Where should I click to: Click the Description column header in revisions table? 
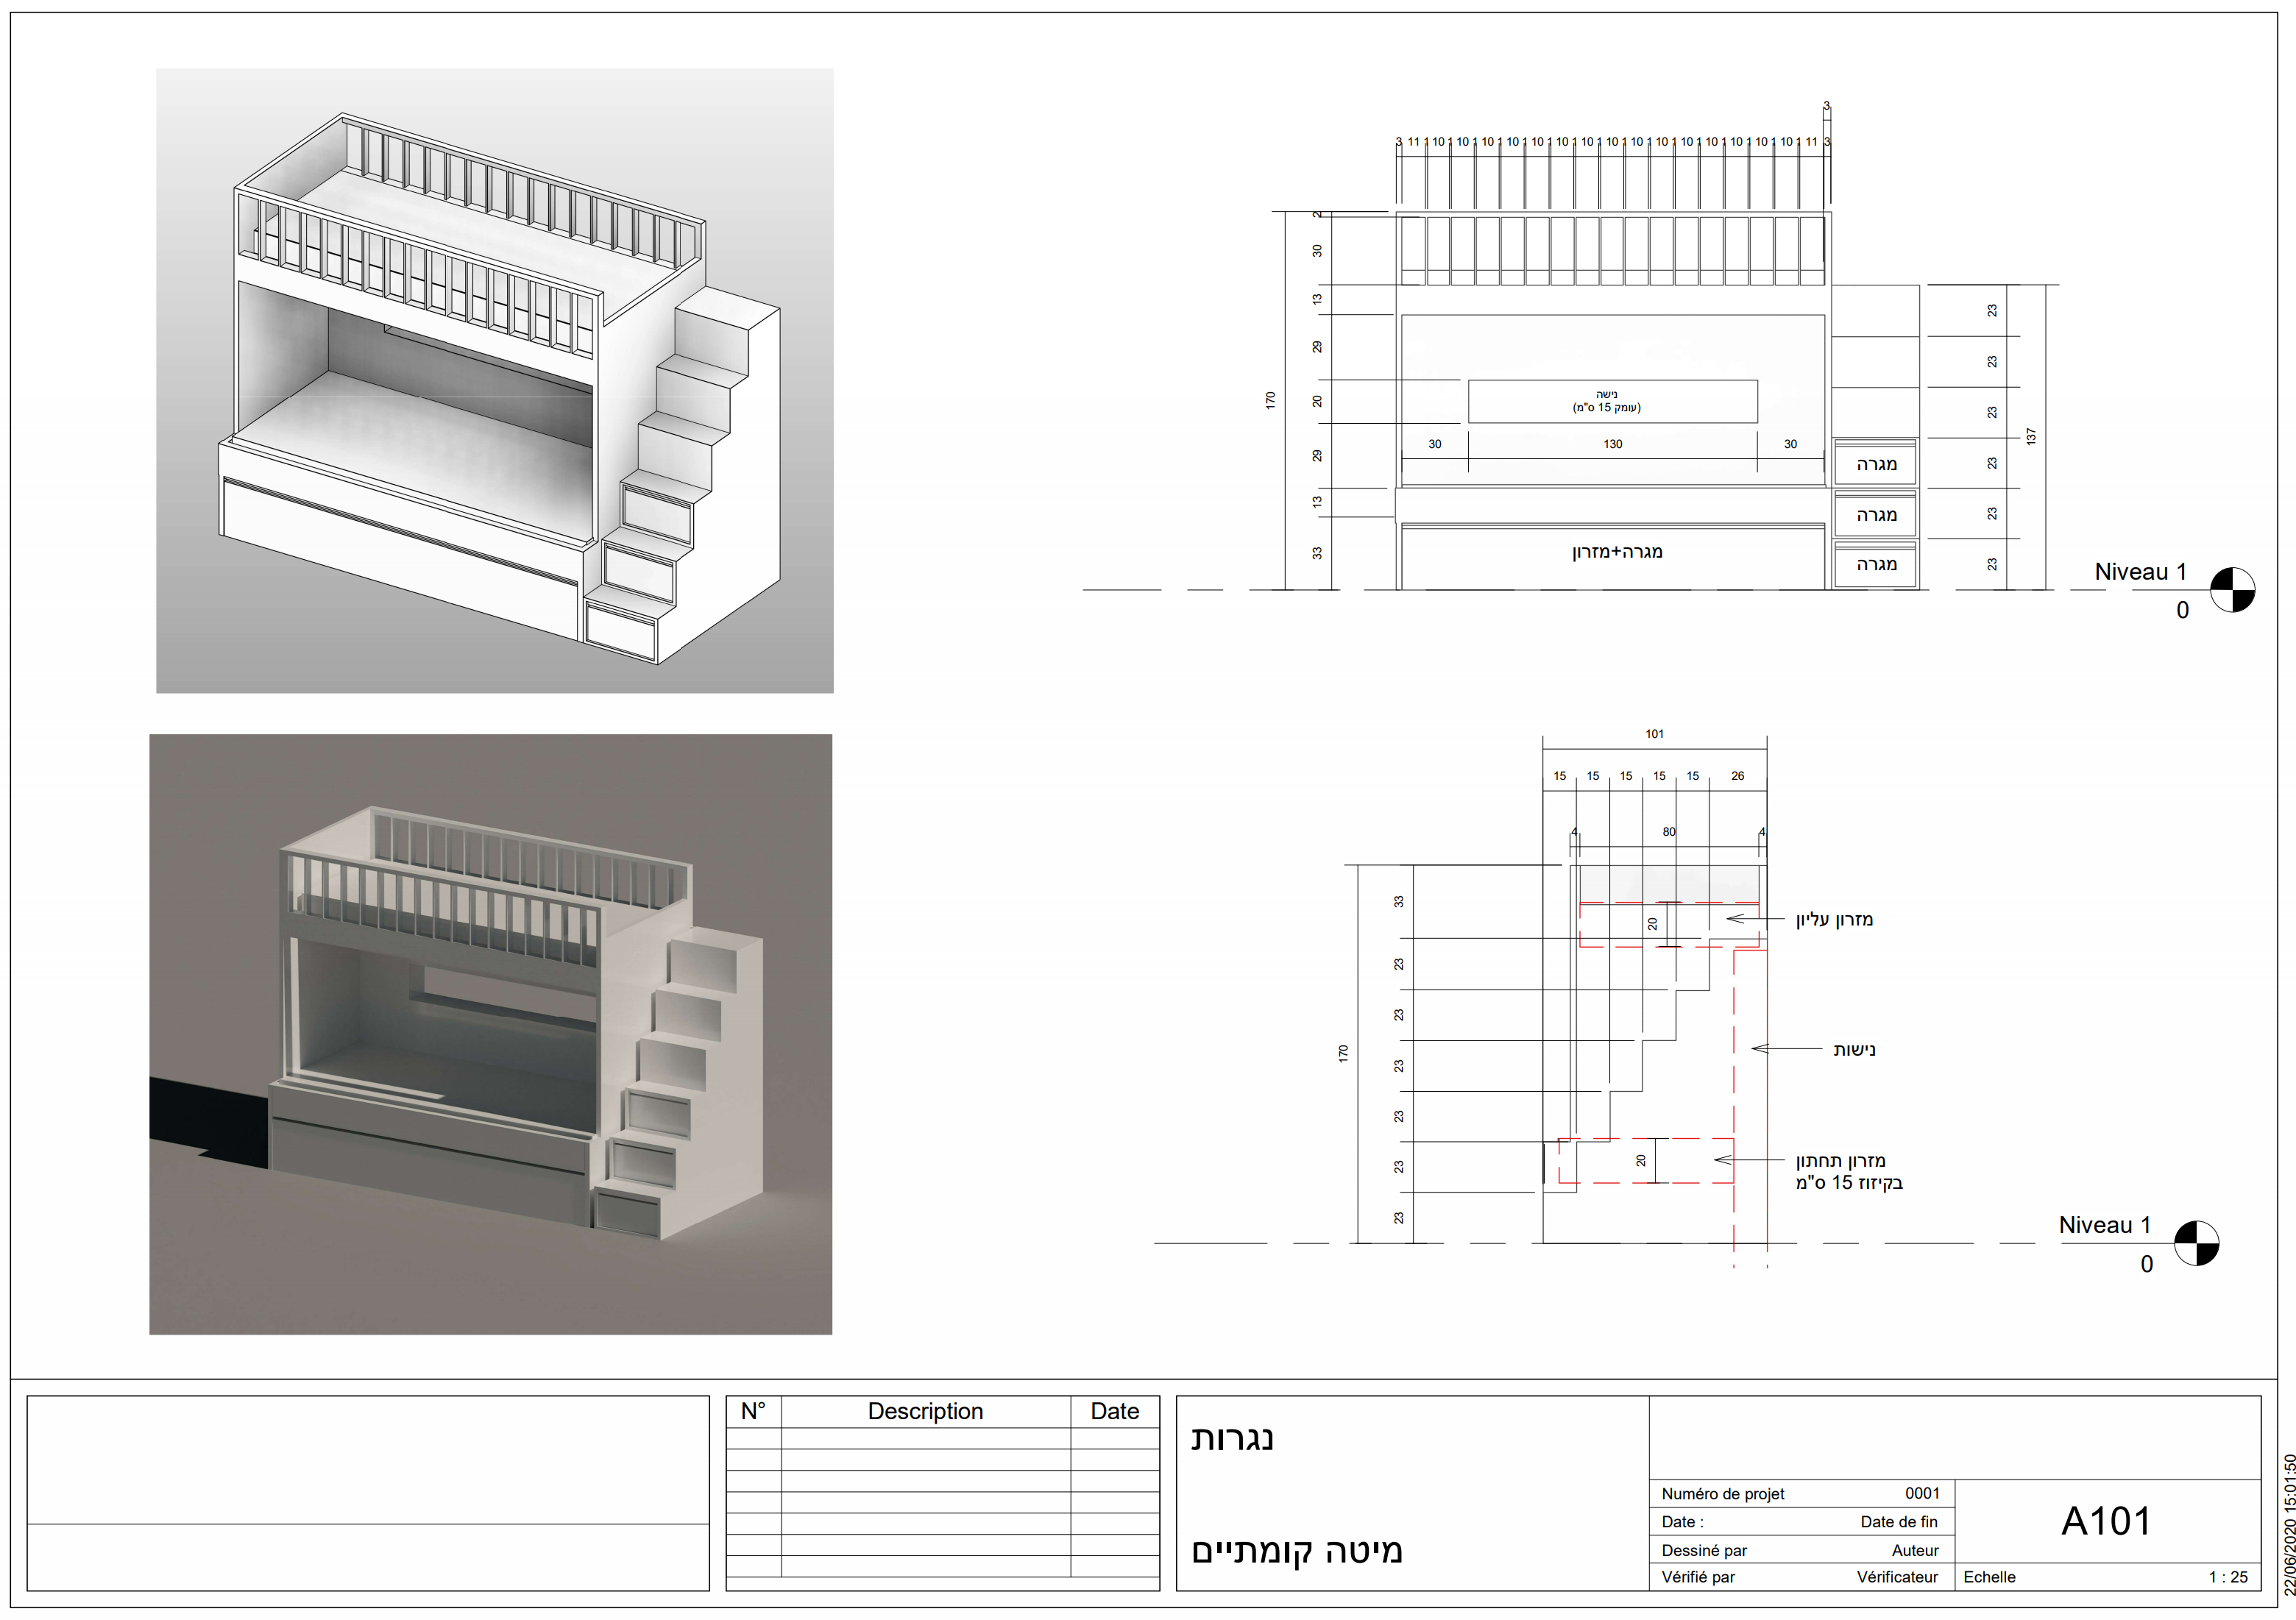pyautogui.click(x=925, y=1411)
